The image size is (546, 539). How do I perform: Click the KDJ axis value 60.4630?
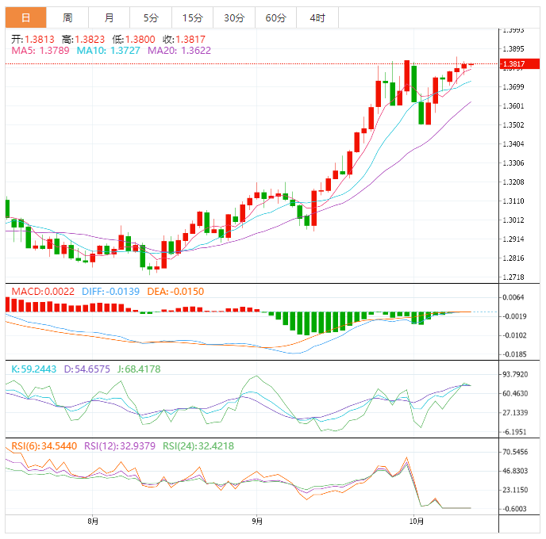click(x=515, y=394)
